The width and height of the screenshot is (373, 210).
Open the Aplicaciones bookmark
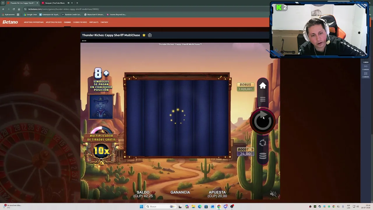8,15
